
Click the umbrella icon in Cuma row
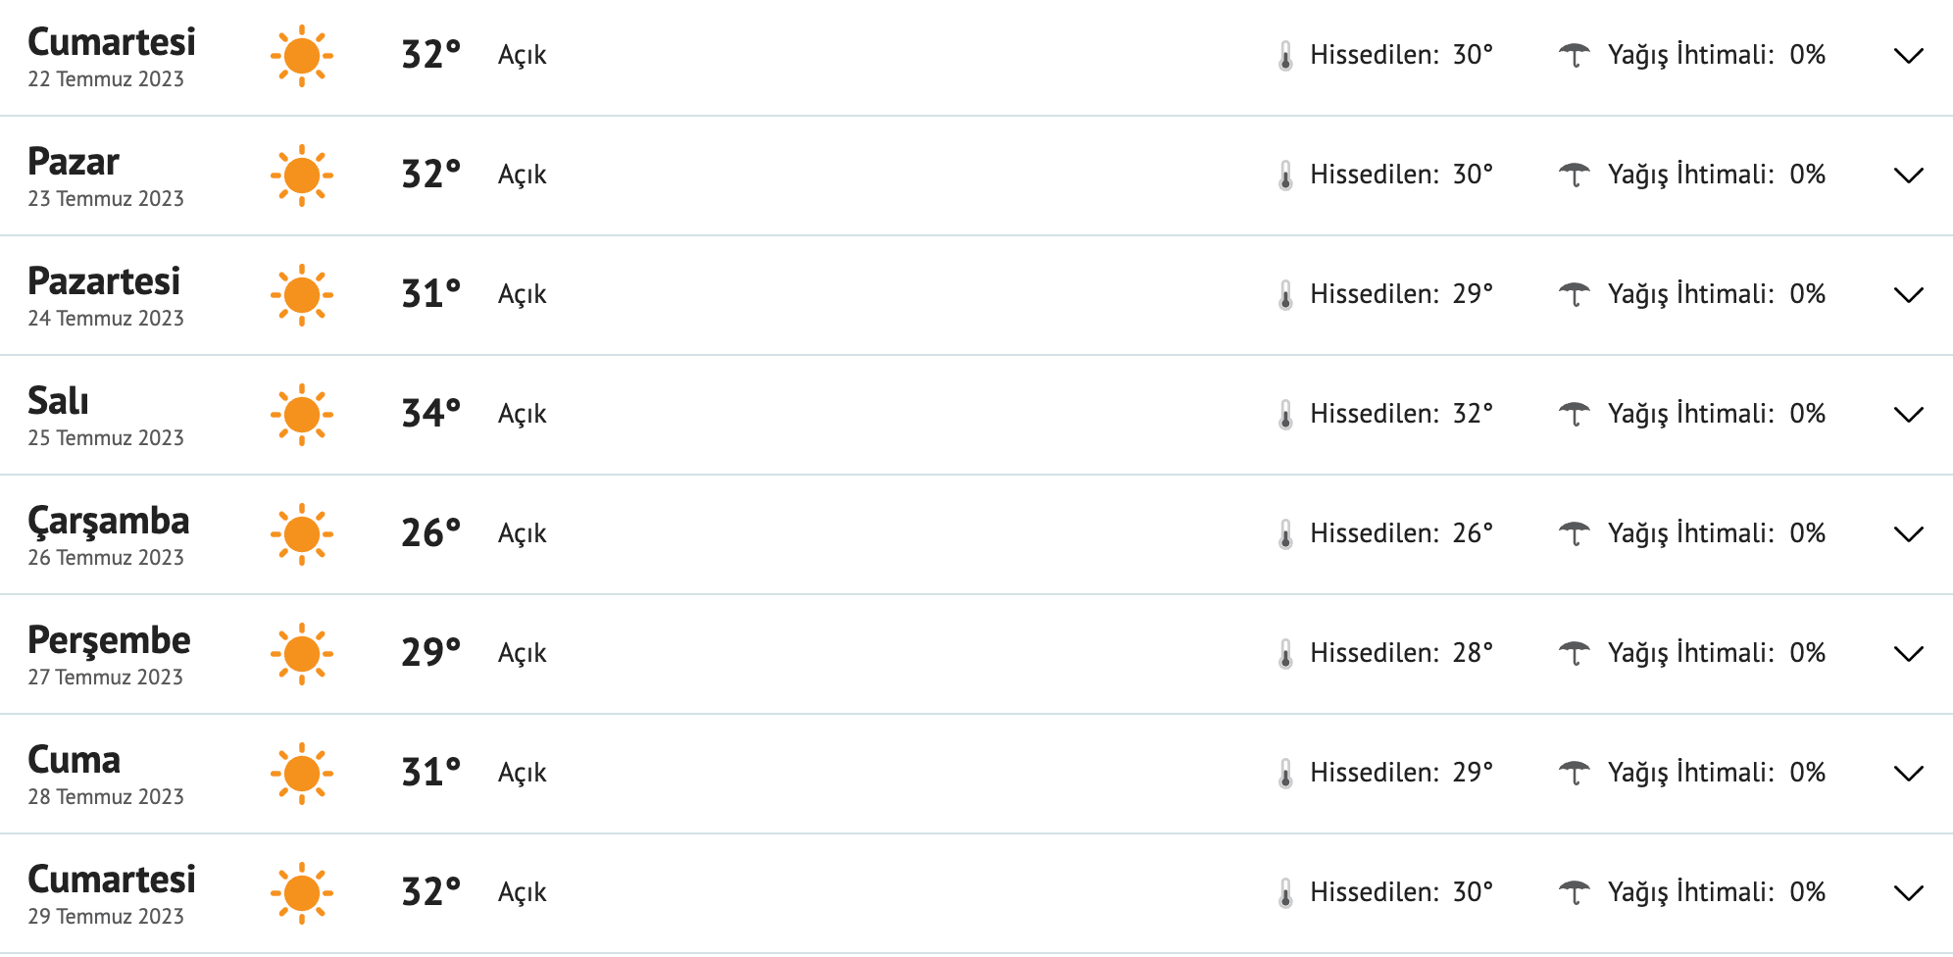click(1575, 773)
